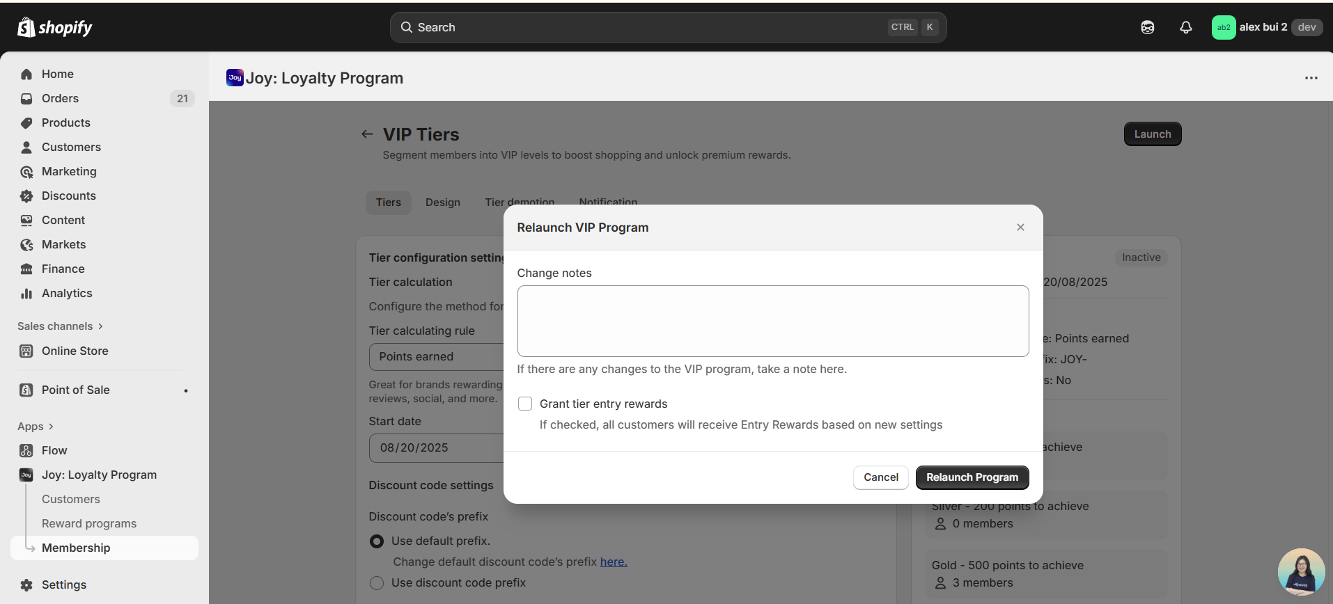Open the Shopify Sidekick assistant icon

coord(1148,27)
